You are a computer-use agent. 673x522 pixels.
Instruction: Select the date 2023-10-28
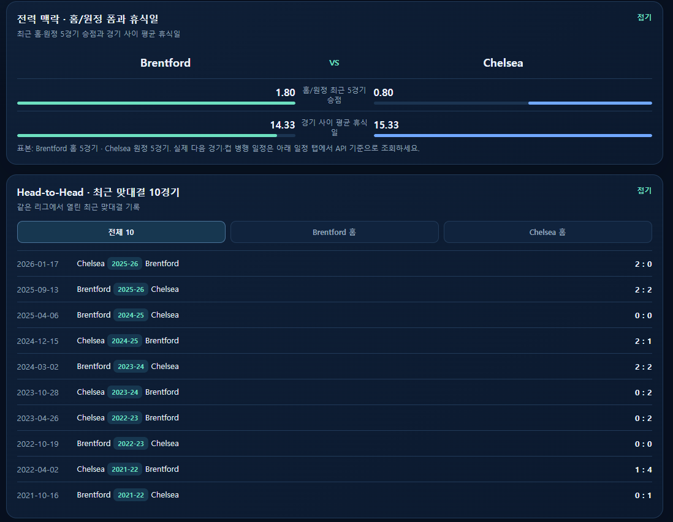tap(38, 393)
